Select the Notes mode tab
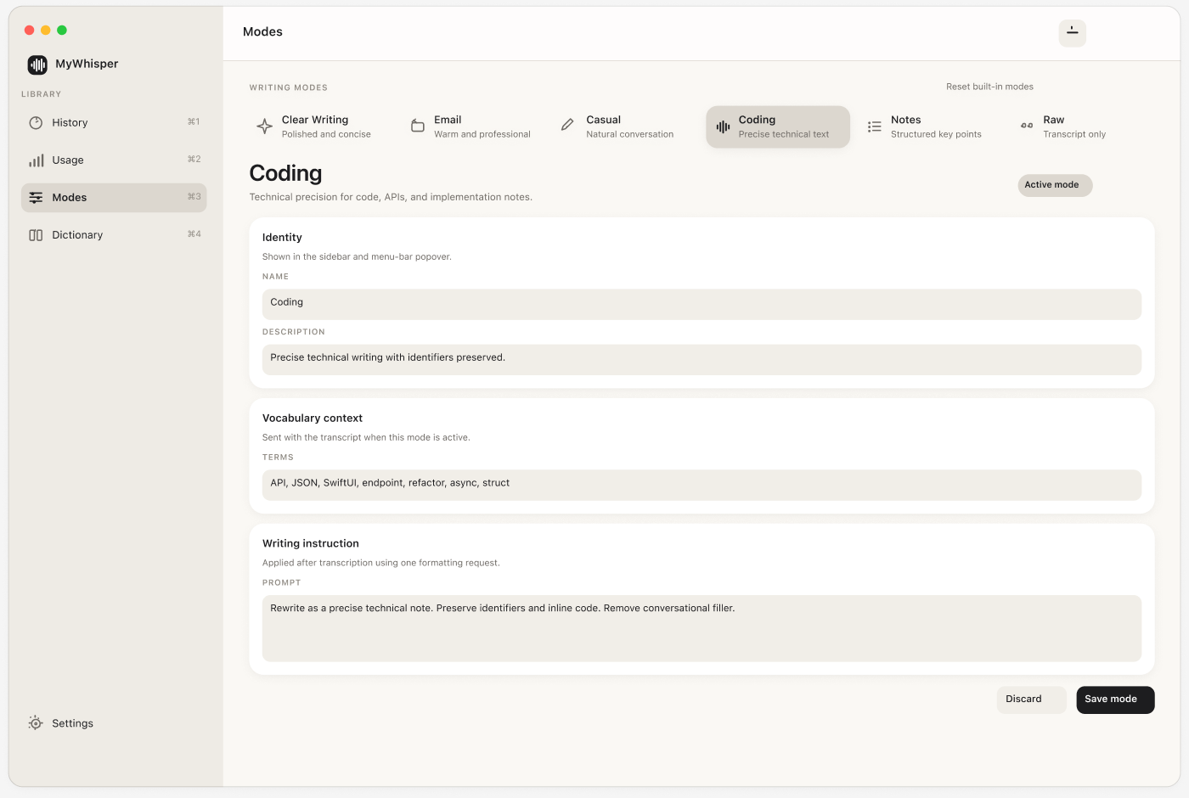The image size is (1189, 798). (x=930, y=126)
